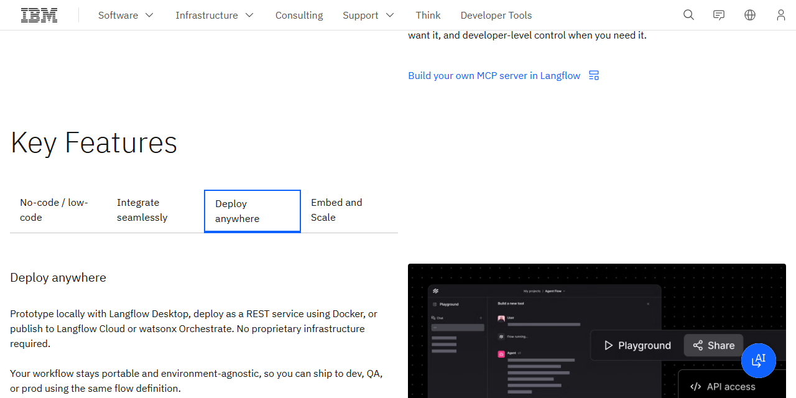Select the Embed and Scale tab
This screenshot has width=796, height=398.
click(x=349, y=210)
